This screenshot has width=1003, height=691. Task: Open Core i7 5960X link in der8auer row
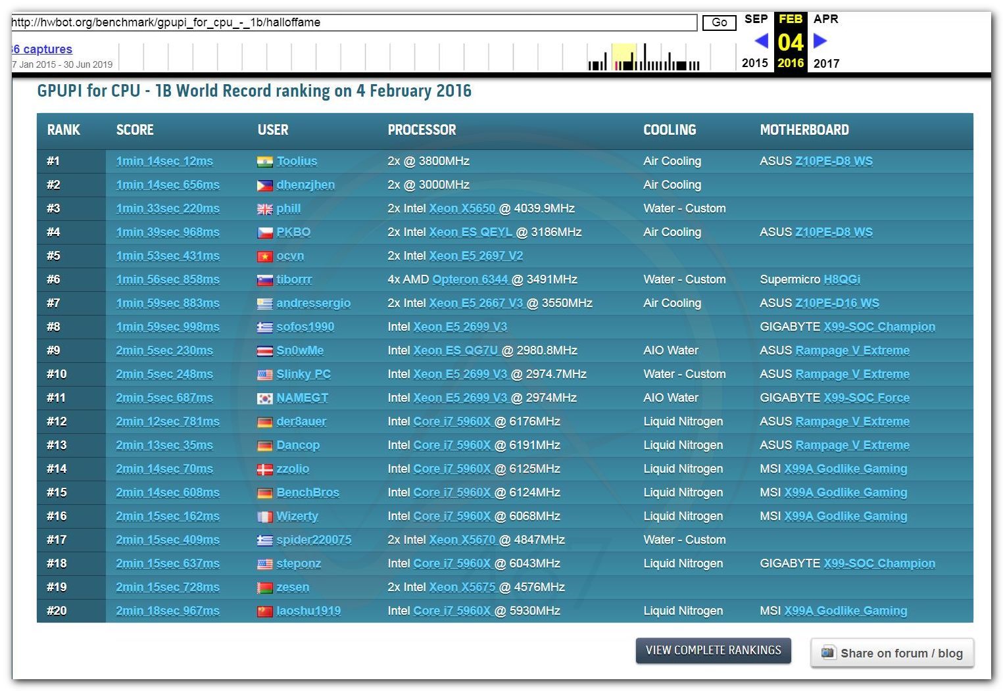click(x=452, y=421)
